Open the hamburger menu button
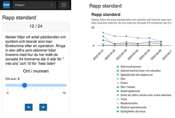This screenshot has width=175, height=118. (64, 5)
